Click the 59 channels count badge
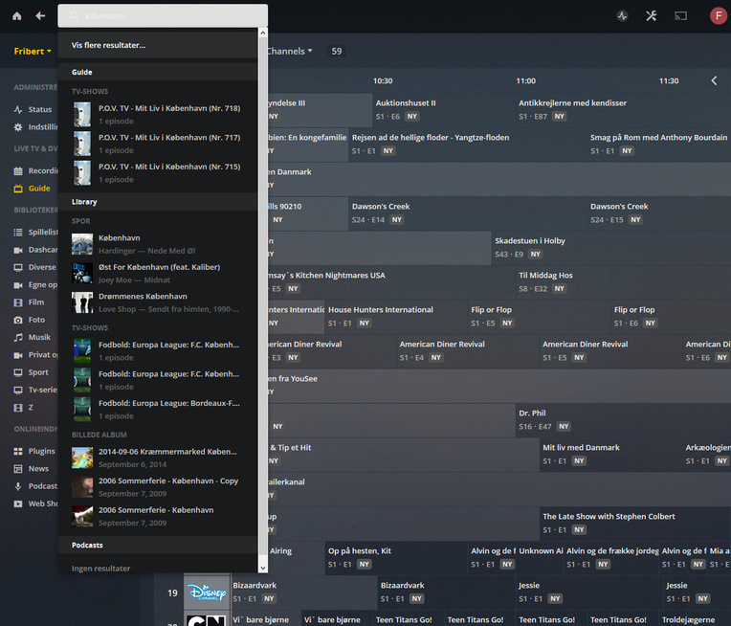 337,52
